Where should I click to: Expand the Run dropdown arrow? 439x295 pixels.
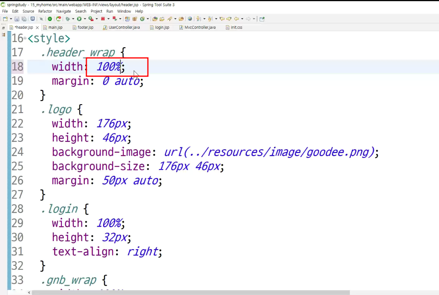85,19
